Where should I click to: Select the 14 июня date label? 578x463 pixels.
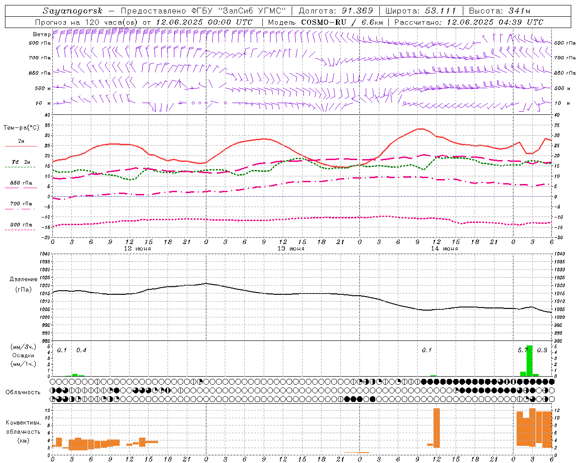(444, 249)
